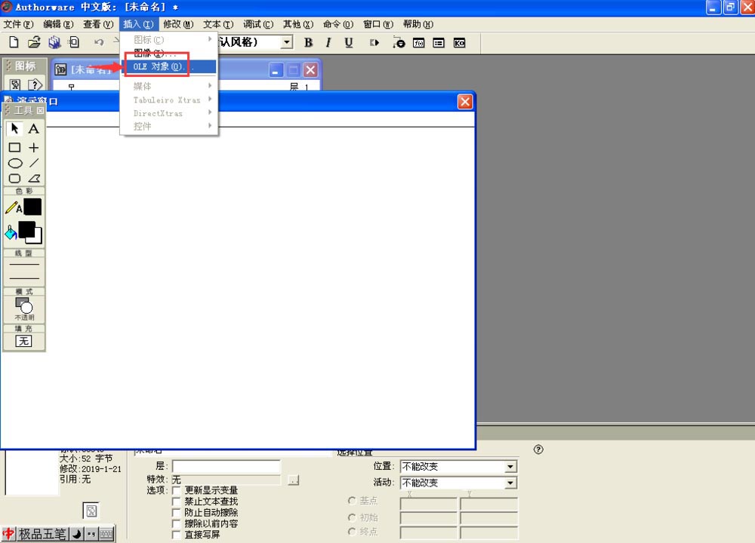This screenshot has height=543, width=755.
Task: Enable the 防止自动擦除 checkbox
Action: pyautogui.click(x=176, y=512)
